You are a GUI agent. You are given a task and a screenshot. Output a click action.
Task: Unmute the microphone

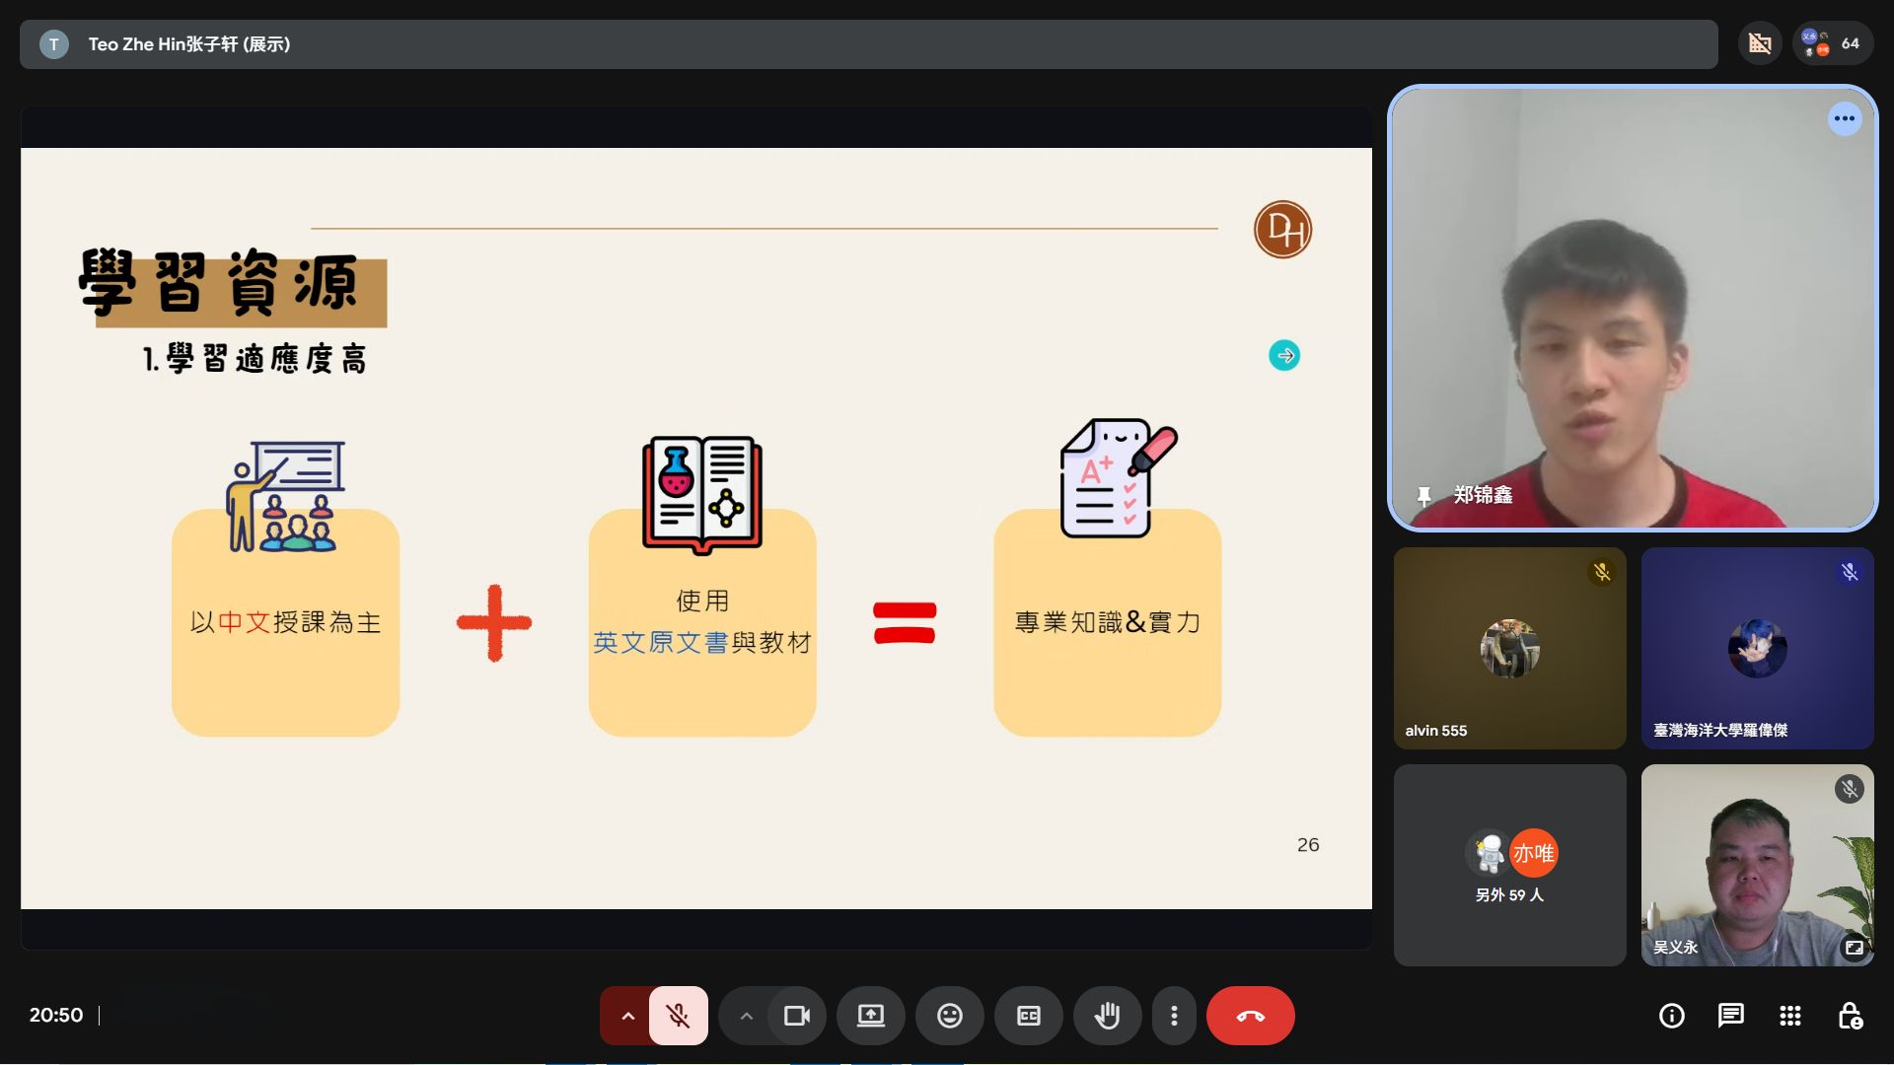click(x=678, y=1016)
